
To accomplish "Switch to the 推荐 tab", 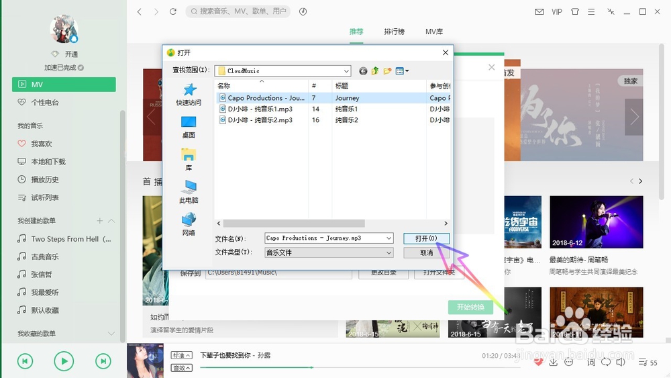I will click(x=356, y=32).
